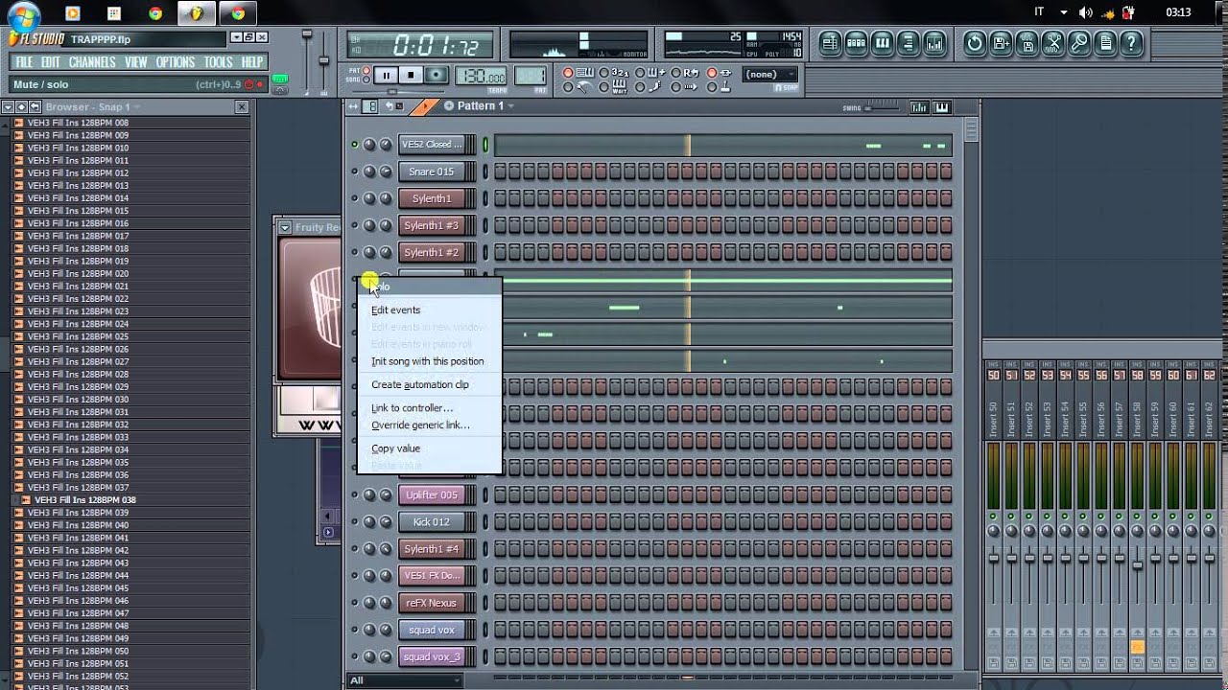Stop playback with the stop button
Image resolution: width=1228 pixels, height=690 pixels.
click(412, 75)
